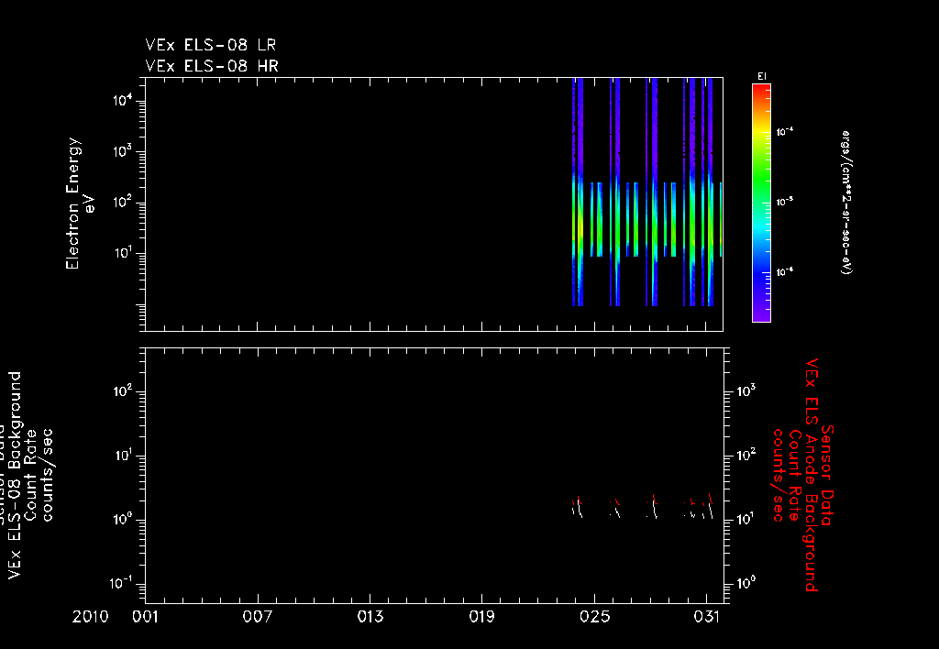Click the '2010' year label
This screenshot has height=649, width=939.
coord(91,617)
